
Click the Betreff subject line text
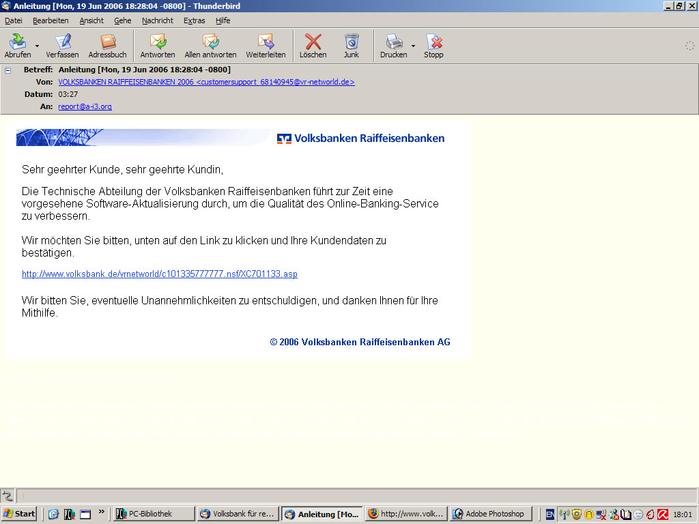click(145, 70)
